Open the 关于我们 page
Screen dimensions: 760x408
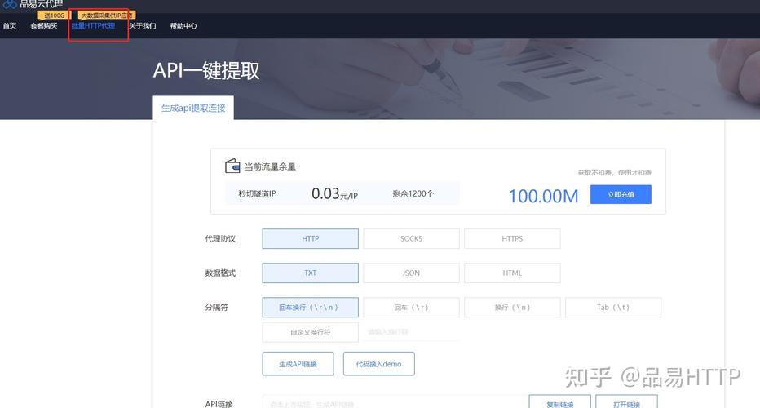pos(143,26)
